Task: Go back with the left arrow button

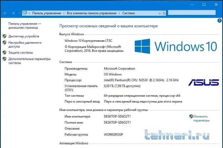Action: tap(5, 13)
